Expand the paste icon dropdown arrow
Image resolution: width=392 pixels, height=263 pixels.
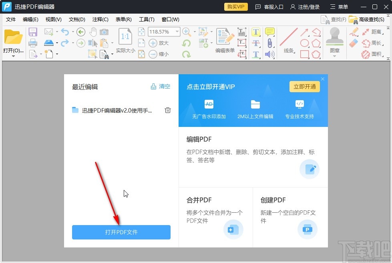coord(113,43)
